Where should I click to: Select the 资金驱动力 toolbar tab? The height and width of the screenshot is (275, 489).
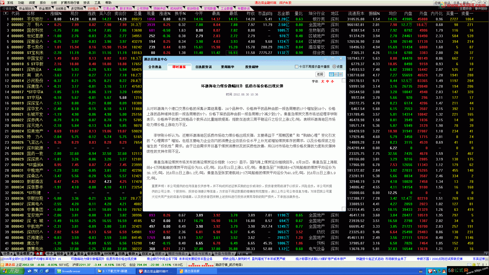click(26, 9)
